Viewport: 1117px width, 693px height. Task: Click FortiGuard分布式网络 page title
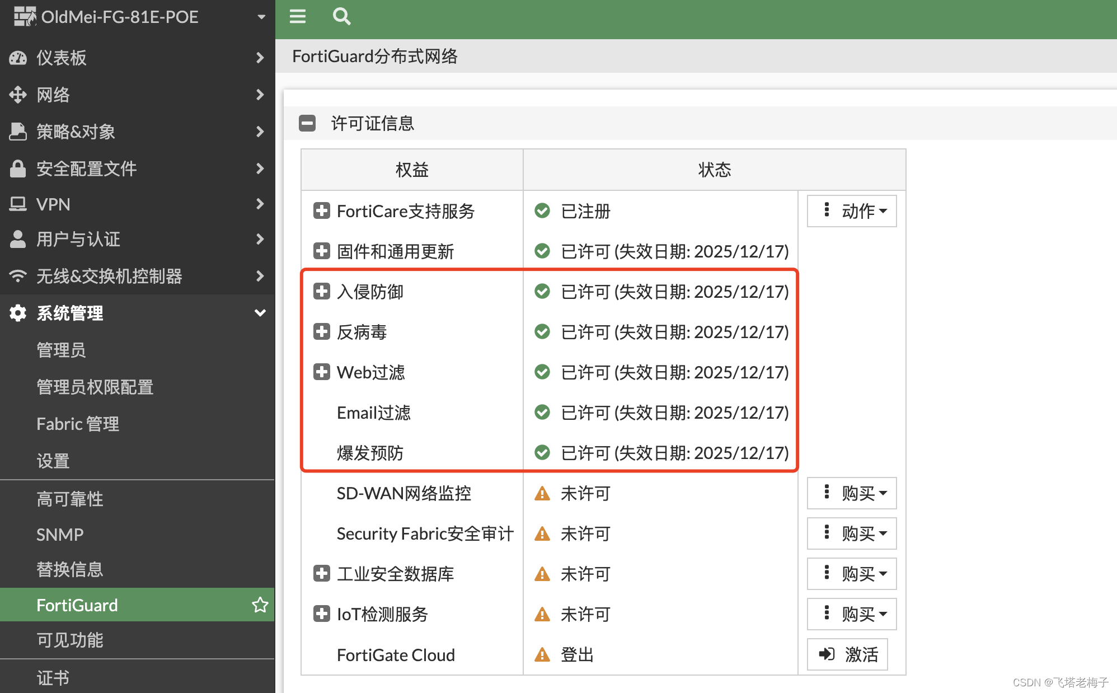375,56
